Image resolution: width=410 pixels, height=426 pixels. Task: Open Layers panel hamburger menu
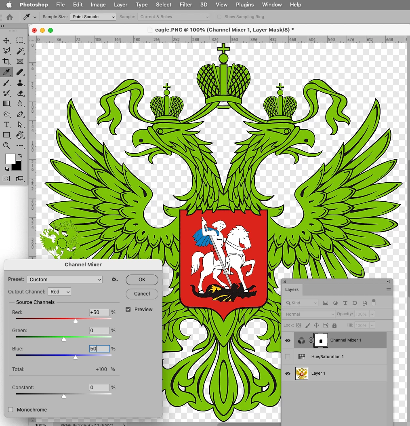[389, 290]
